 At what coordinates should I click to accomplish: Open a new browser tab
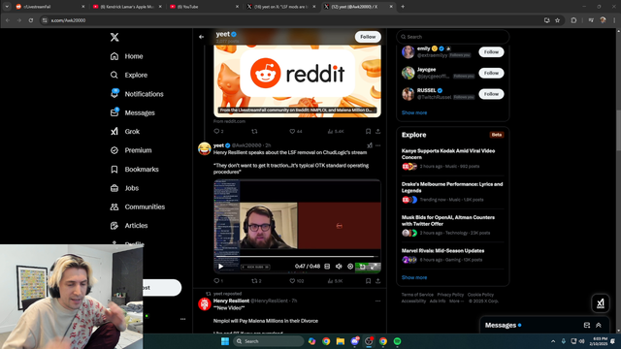[x=403, y=7]
